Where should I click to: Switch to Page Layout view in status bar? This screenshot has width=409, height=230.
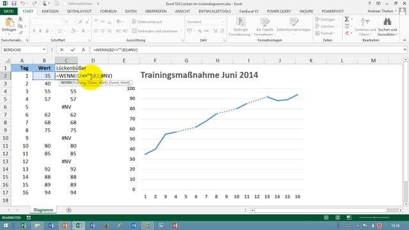[x=338, y=217]
